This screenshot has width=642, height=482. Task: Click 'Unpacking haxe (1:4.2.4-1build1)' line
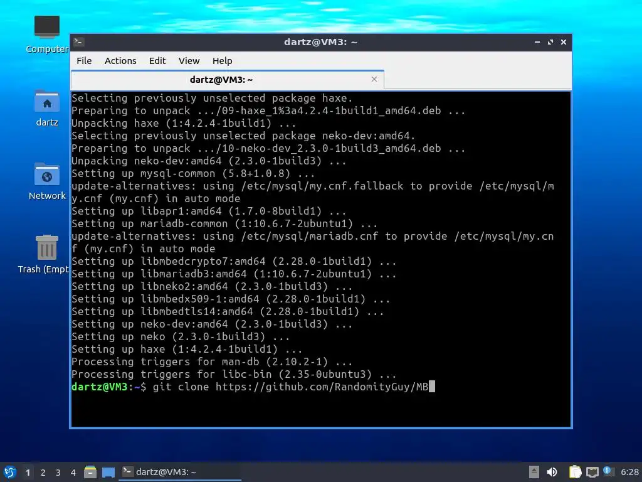tap(184, 124)
